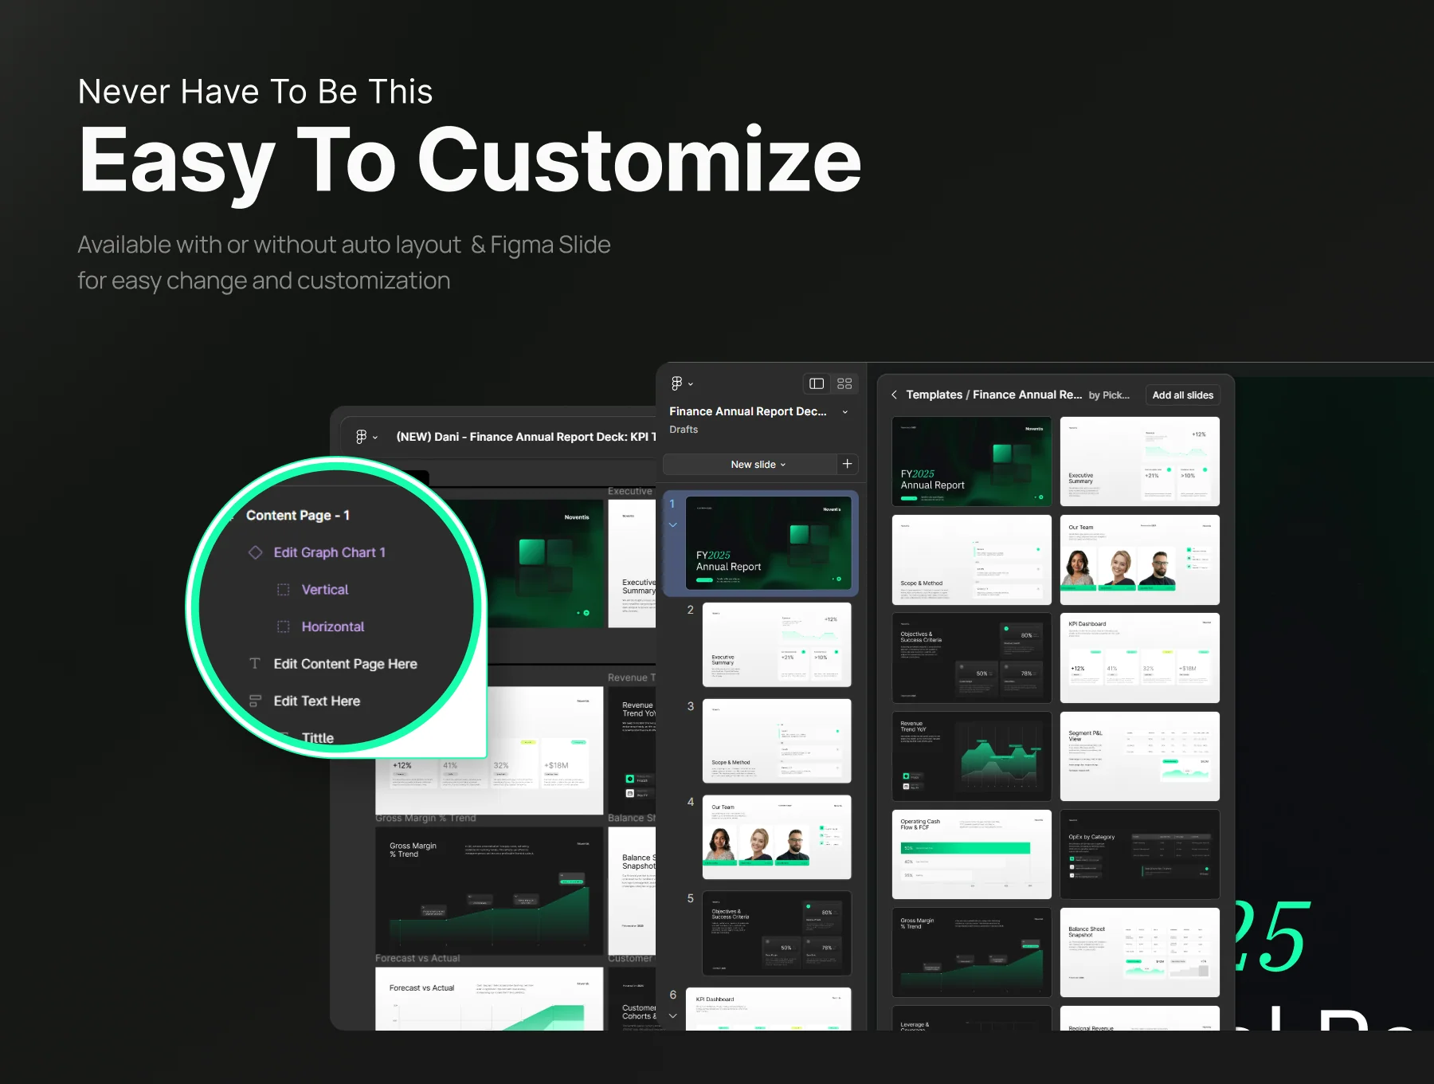The height and width of the screenshot is (1084, 1434).
Task: Select the text icon of Edit Content Page Here
Action: click(255, 664)
